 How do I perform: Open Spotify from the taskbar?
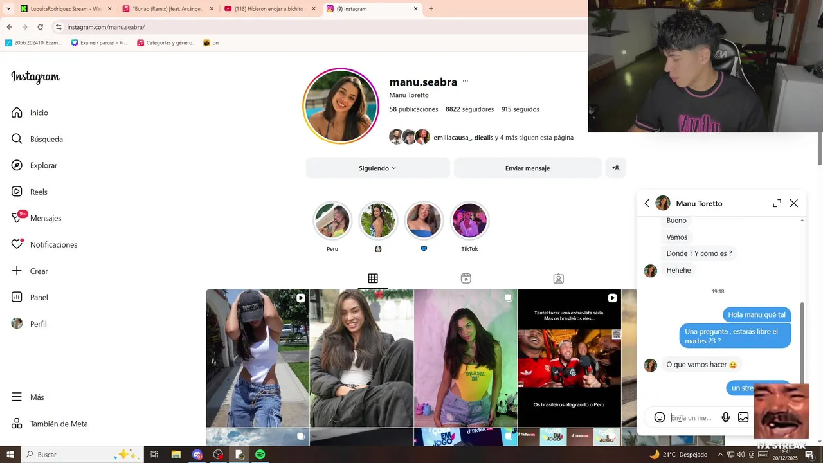(260, 455)
